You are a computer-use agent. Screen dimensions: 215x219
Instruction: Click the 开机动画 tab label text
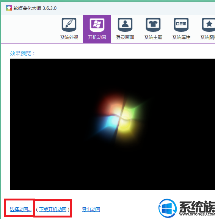(x=97, y=37)
